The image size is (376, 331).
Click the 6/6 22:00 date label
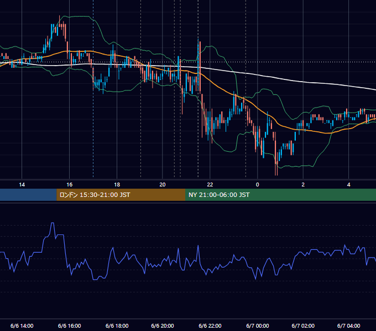click(210, 325)
